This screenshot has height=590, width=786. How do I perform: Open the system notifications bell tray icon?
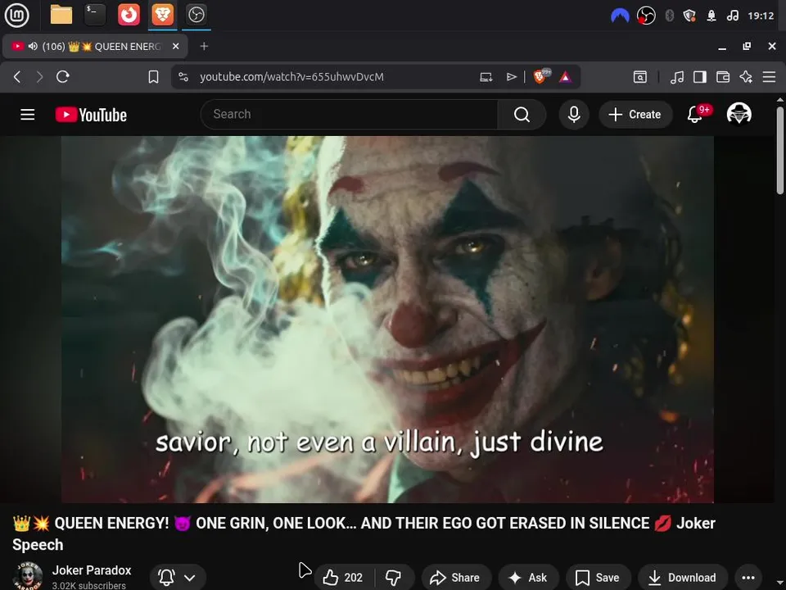[x=711, y=16]
